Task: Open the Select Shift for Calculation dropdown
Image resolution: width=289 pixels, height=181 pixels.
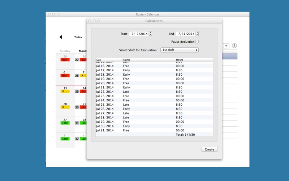Action: [180, 50]
